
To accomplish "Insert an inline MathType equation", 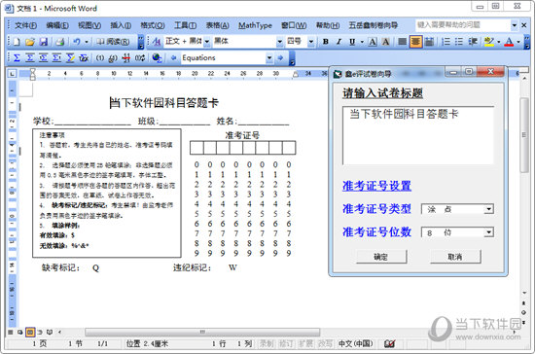I will click(17, 58).
